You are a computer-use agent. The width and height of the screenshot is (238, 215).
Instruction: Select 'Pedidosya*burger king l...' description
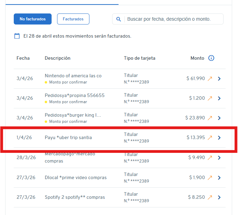coord(73,115)
